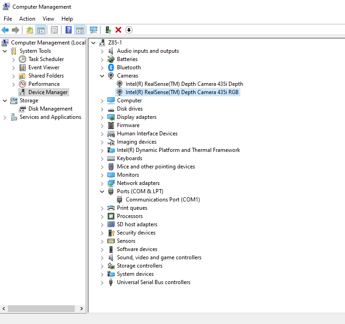Viewport: 345px width, 324px height.
Task: Select the Software devices entry
Action: point(137,249)
